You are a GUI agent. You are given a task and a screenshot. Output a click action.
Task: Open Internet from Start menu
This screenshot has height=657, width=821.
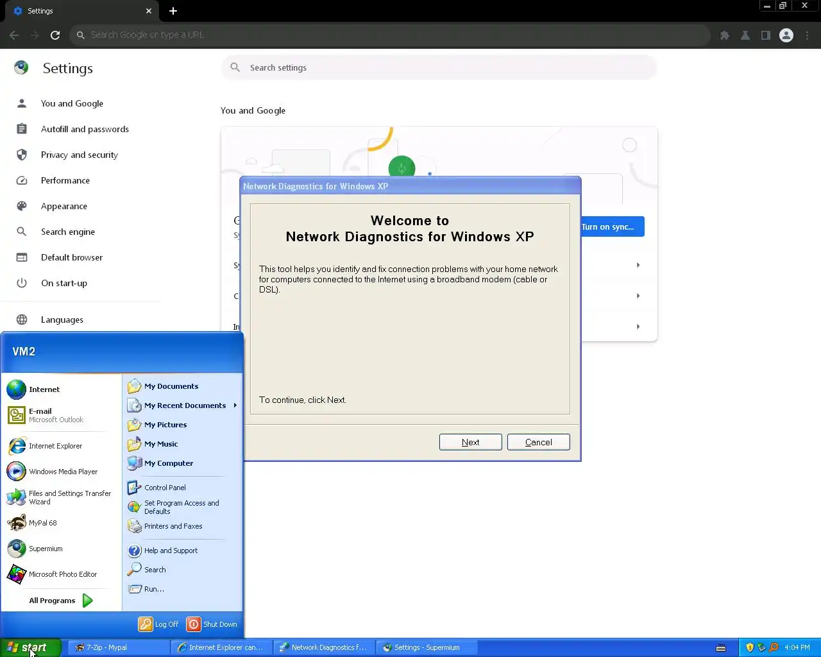click(x=62, y=389)
